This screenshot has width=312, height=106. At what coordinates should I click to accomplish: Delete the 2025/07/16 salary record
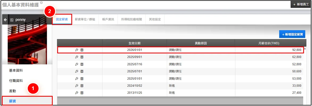pos(82,64)
